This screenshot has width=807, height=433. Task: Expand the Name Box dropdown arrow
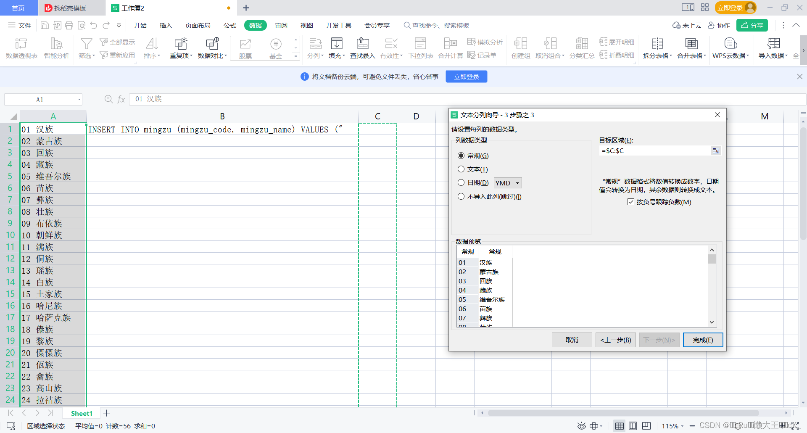(79, 100)
